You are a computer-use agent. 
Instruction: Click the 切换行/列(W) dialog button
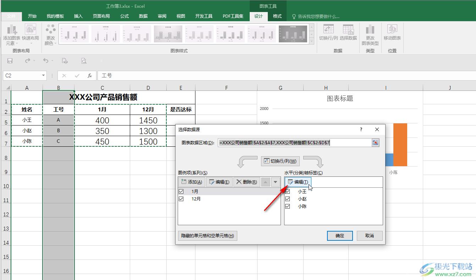[x=280, y=161]
